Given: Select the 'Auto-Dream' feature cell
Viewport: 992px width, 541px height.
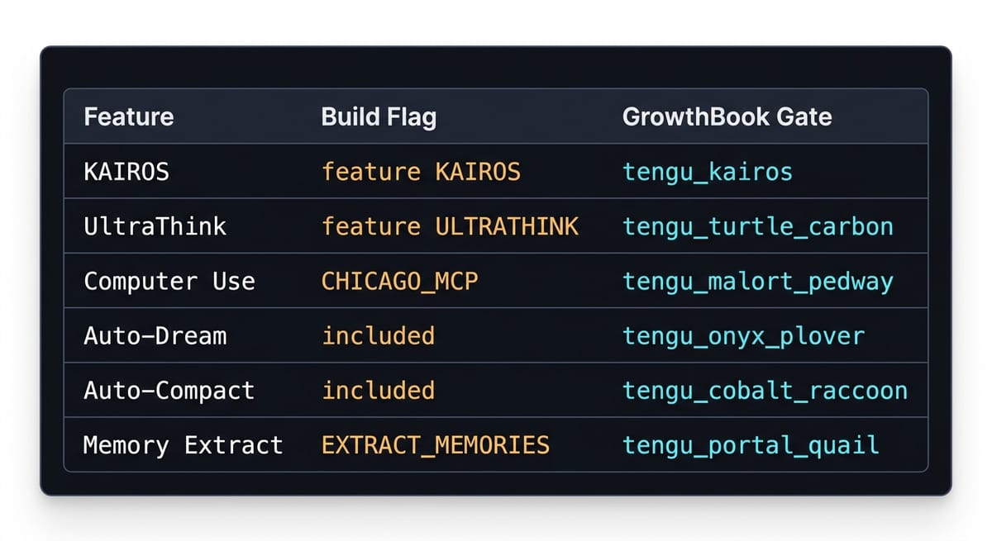Looking at the screenshot, I should pos(155,336).
